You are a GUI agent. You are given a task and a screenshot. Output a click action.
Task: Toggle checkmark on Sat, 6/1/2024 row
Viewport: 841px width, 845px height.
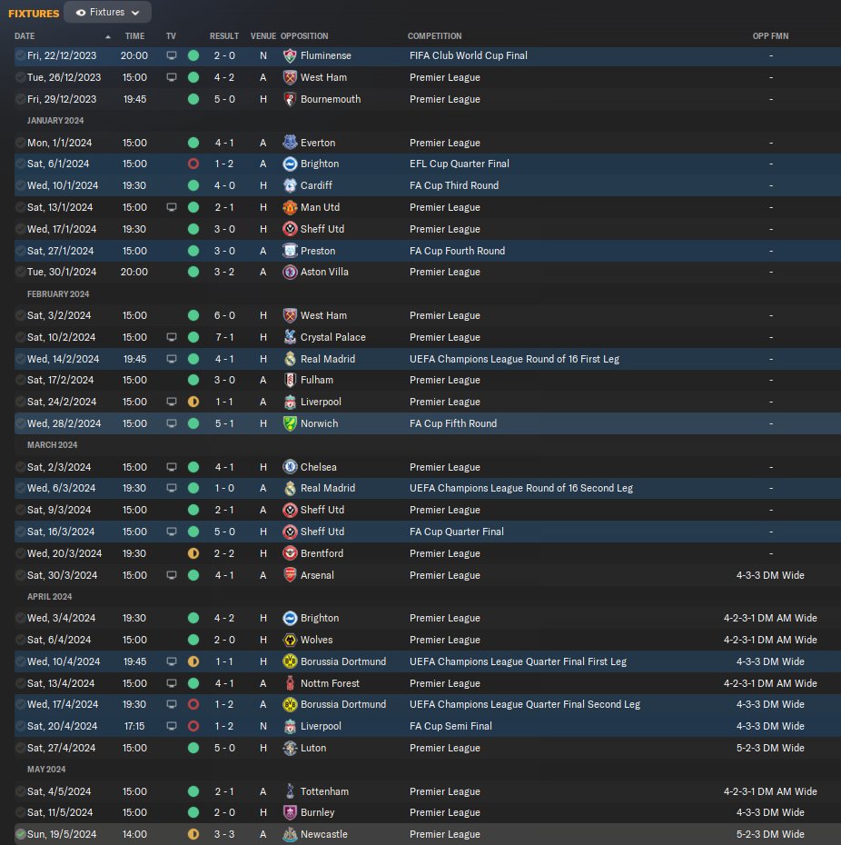[20, 164]
